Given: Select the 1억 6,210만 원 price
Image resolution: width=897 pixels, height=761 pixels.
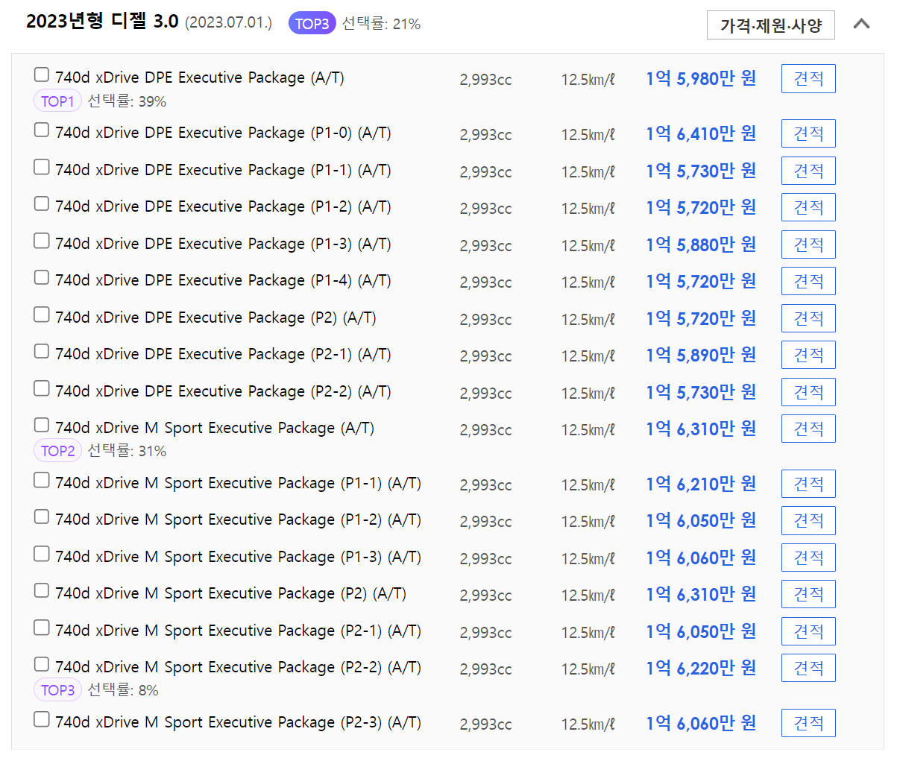Looking at the screenshot, I should click(x=701, y=484).
